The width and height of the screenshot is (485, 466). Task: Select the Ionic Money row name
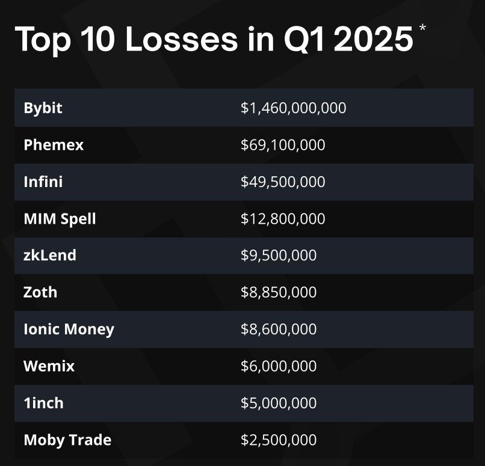pos(69,329)
